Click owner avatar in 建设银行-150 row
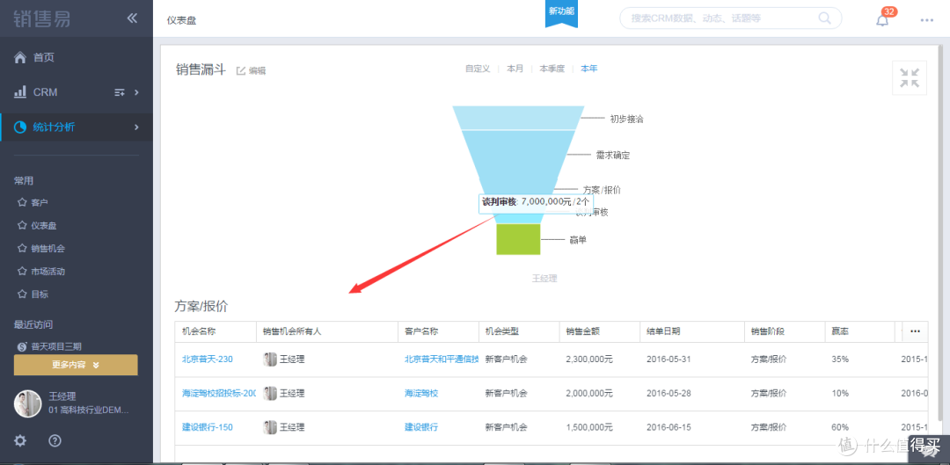This screenshot has height=465, width=950. [x=270, y=427]
